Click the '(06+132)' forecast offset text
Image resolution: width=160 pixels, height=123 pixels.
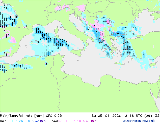152,116
